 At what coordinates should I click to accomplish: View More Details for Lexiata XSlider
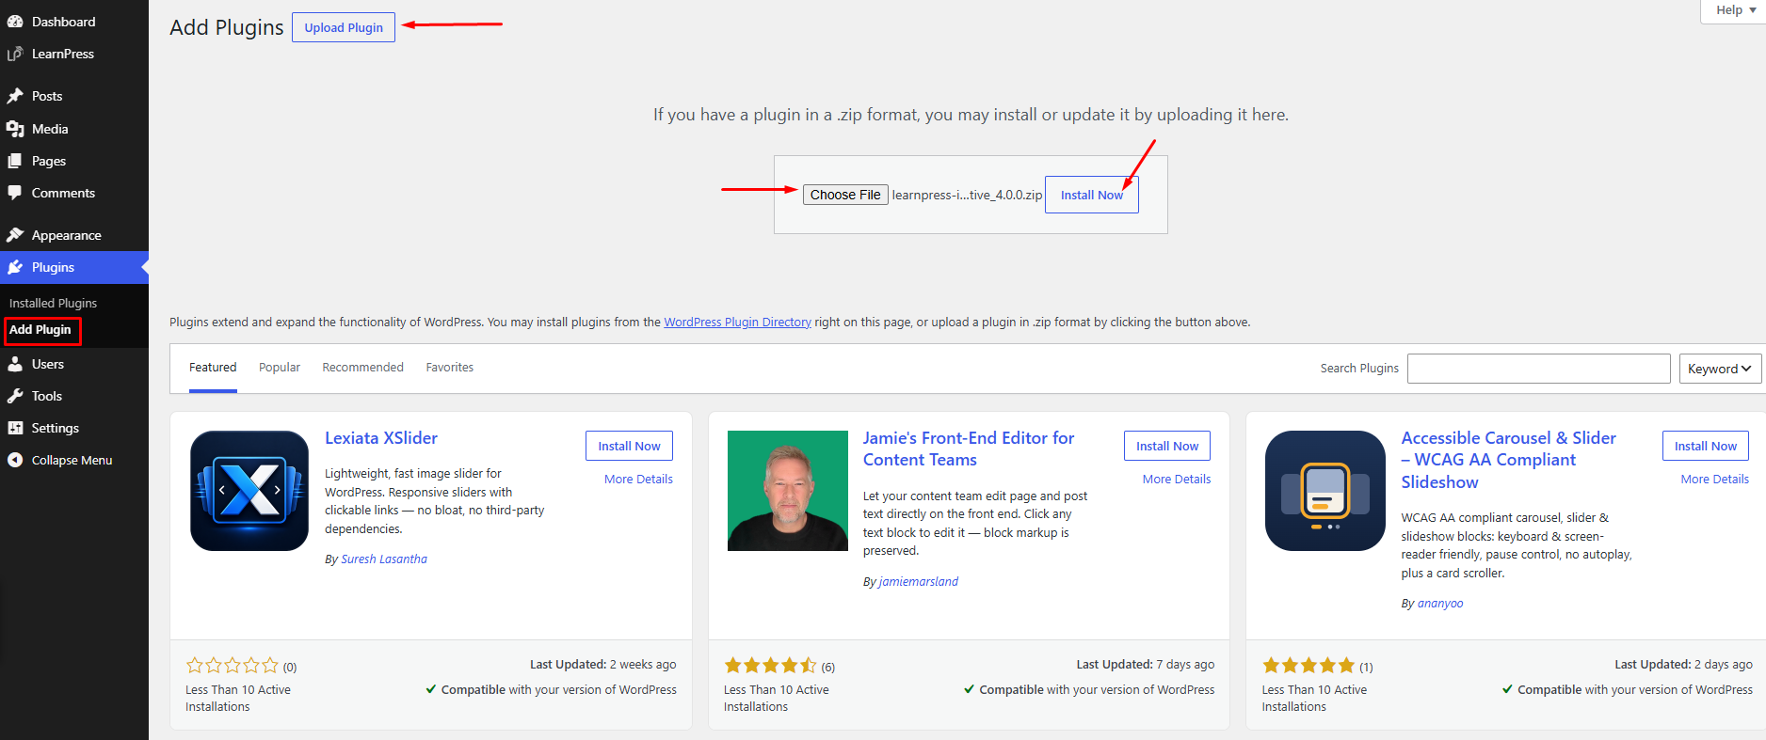pyautogui.click(x=638, y=480)
